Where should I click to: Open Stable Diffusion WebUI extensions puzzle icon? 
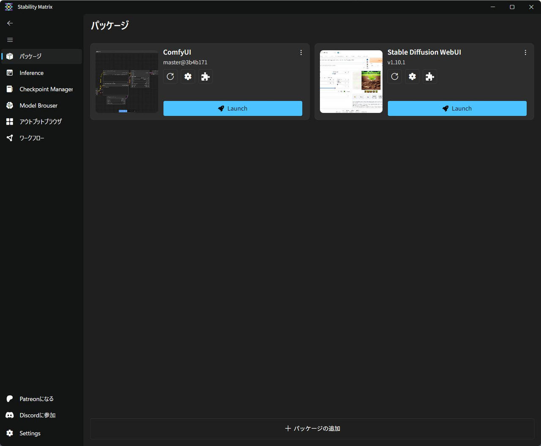[x=430, y=77]
